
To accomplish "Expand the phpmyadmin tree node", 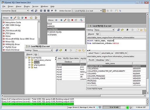I will point(29,65).
